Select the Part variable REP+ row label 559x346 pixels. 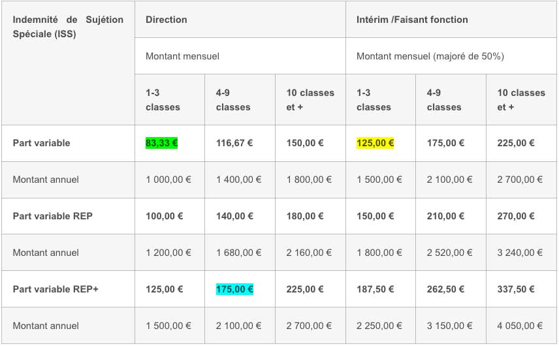56,289
